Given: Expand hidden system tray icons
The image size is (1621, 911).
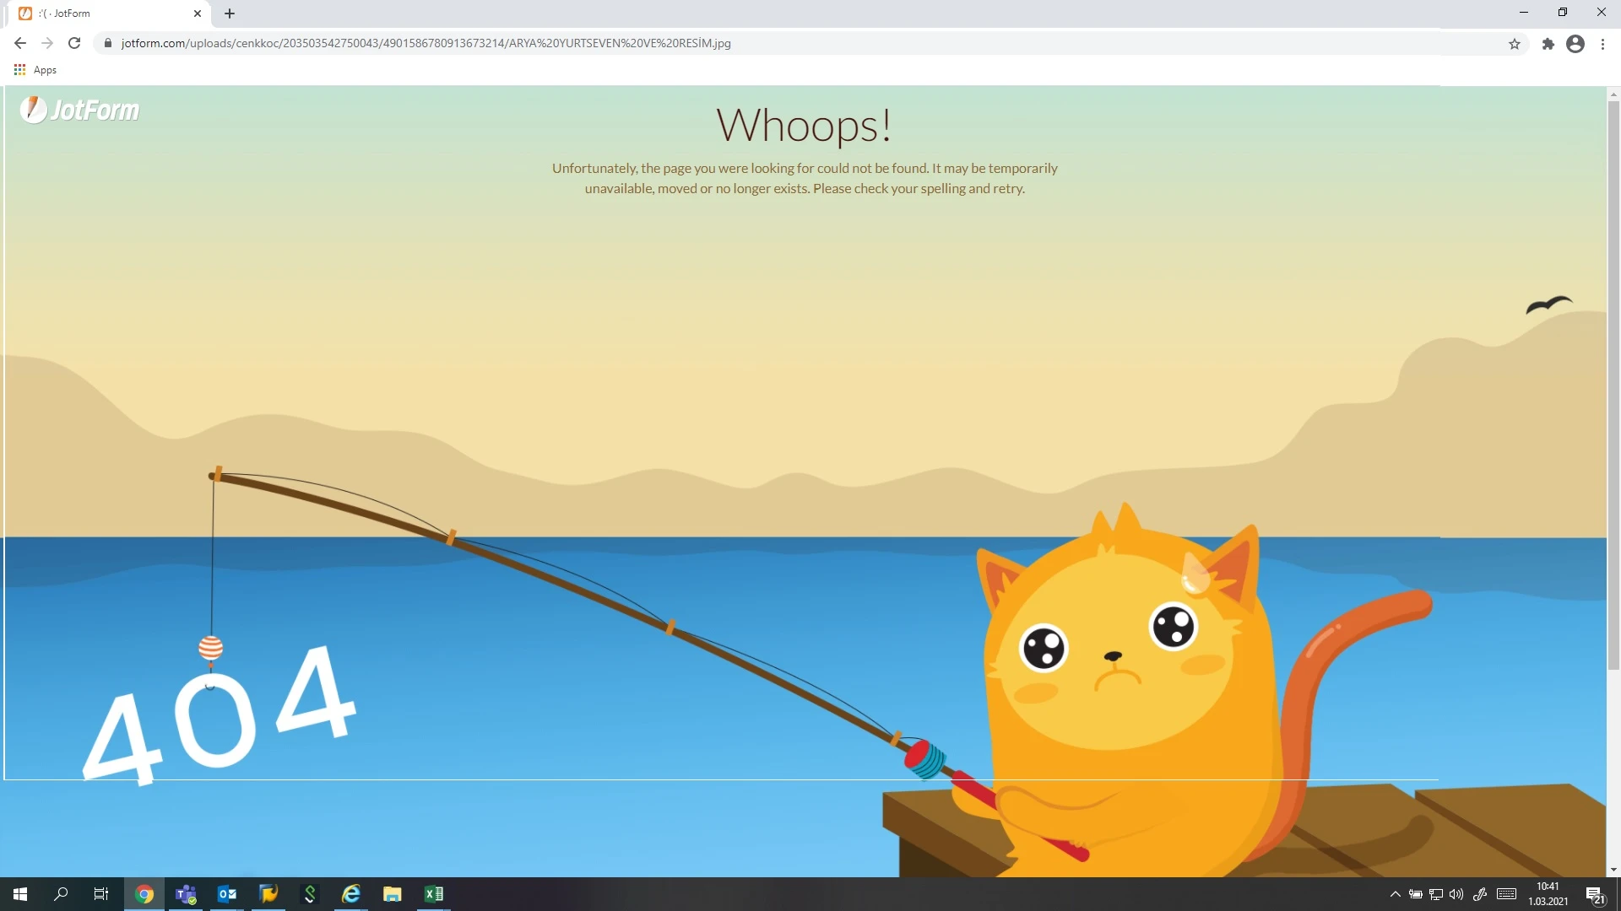Looking at the screenshot, I should pyautogui.click(x=1395, y=895).
